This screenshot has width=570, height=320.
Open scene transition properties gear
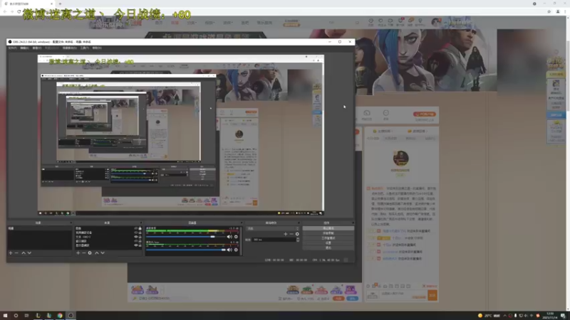pos(297,234)
